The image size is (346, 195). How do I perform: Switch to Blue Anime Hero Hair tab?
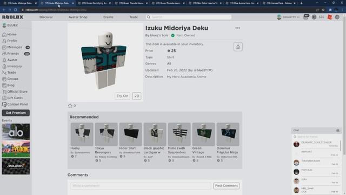(242, 3)
